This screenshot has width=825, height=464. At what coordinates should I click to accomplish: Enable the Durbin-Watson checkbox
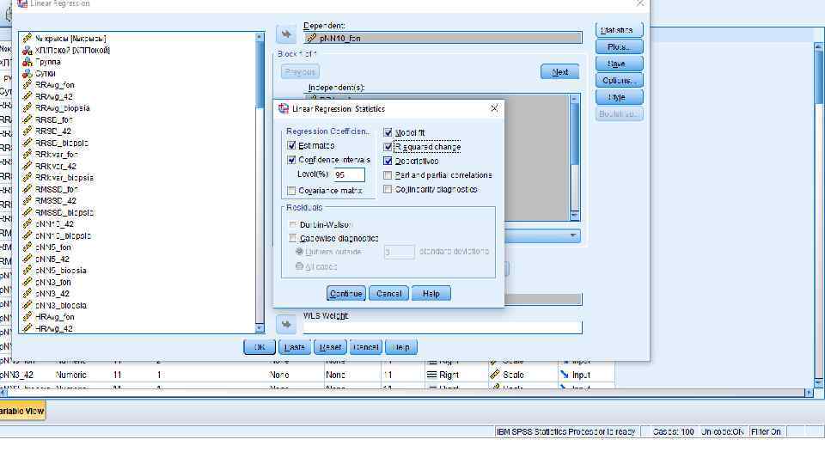(x=293, y=224)
